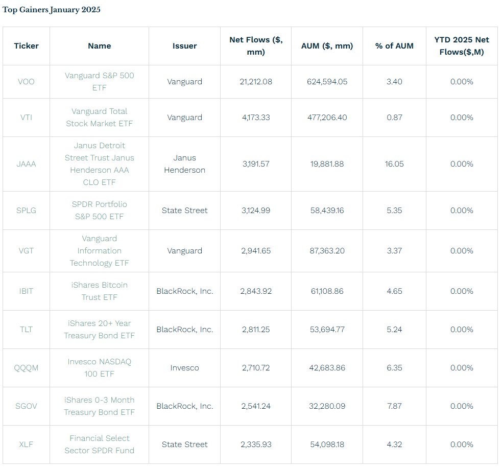Open the IBIT ticker link
The width and height of the screenshot is (503, 467).
(26, 291)
